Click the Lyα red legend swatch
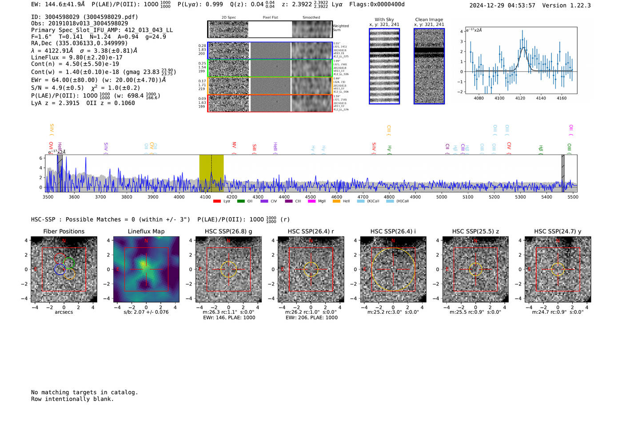This screenshot has height=423, width=622. [217, 201]
